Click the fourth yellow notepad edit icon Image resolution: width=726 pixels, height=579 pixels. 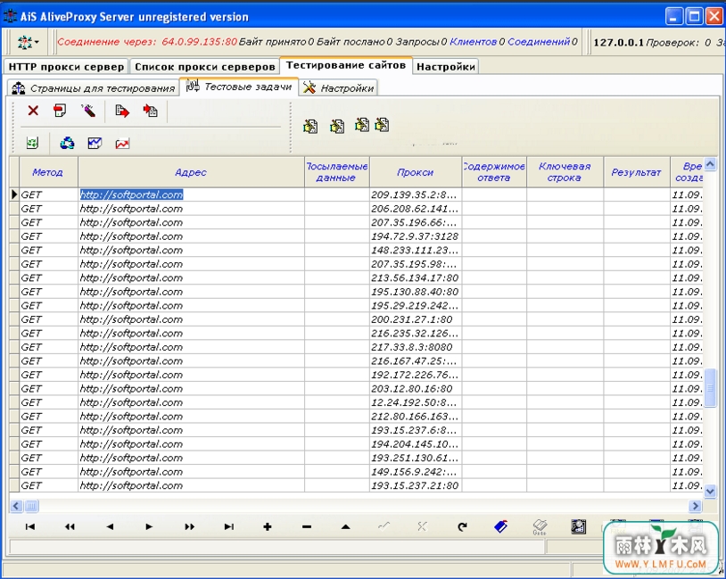pyautogui.click(x=382, y=125)
